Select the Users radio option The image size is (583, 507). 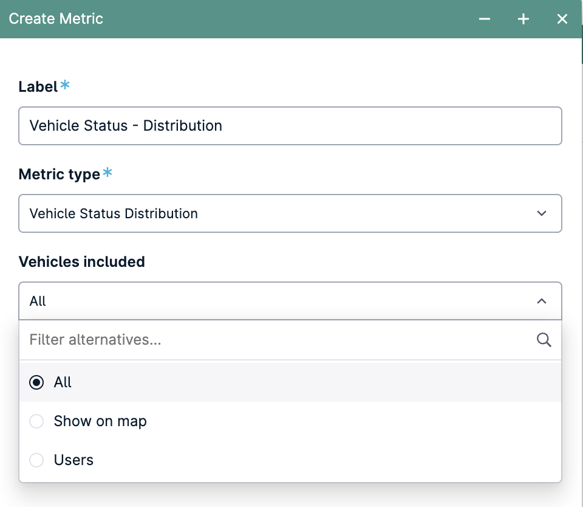(290, 460)
